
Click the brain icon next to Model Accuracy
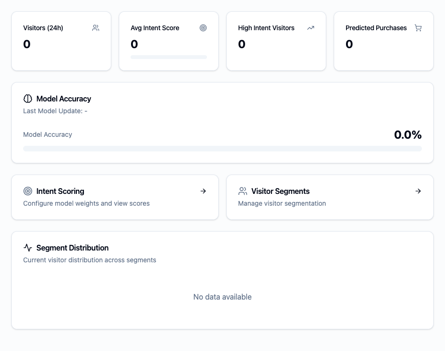click(x=28, y=99)
